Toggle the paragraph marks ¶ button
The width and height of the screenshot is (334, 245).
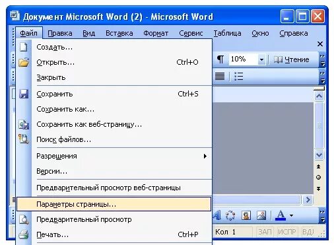pos(220,59)
